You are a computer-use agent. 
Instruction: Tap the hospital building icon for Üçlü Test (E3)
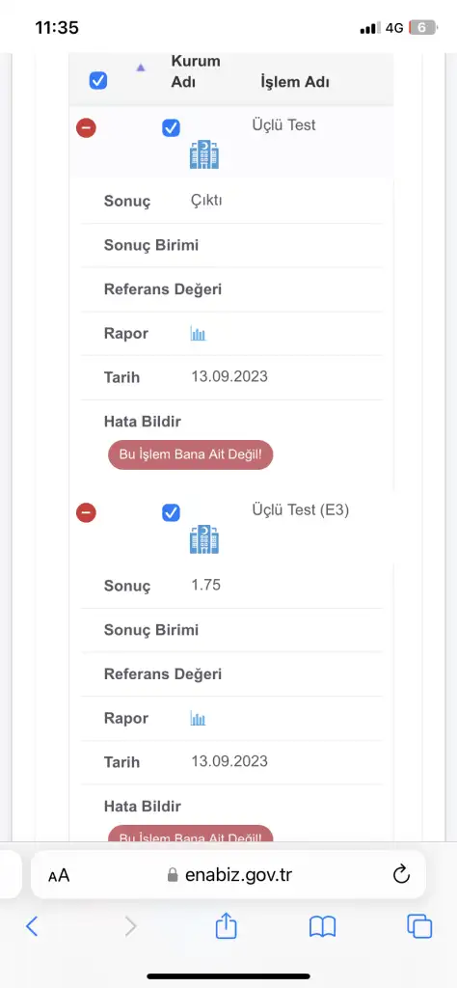click(x=204, y=539)
